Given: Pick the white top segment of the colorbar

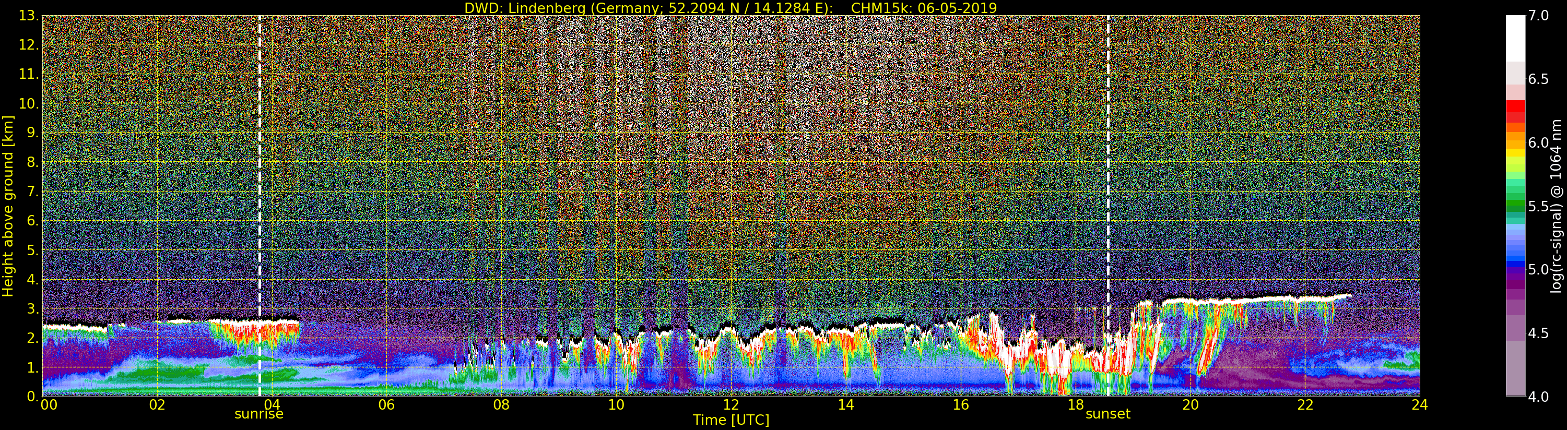Looking at the screenshot, I should pyautogui.click(x=1515, y=38).
